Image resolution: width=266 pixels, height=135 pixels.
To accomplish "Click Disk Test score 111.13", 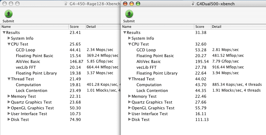I will [x=202, y=119].
